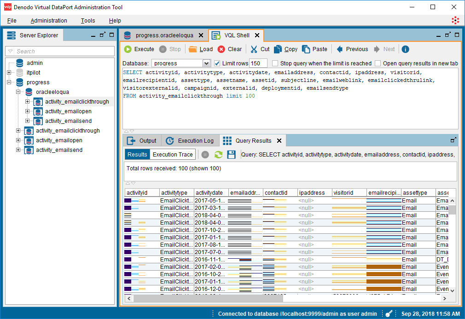The width and height of the screenshot is (465, 319).
Task: Enable Open query results in new tab
Action: click(378, 64)
